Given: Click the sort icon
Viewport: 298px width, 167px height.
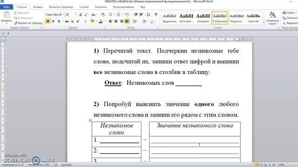Looking at the screenshot, I should [x=148, y=14].
